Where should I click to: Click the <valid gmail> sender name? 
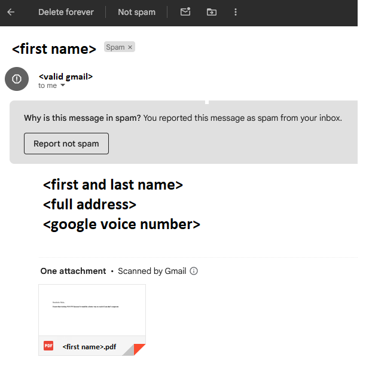65,77
